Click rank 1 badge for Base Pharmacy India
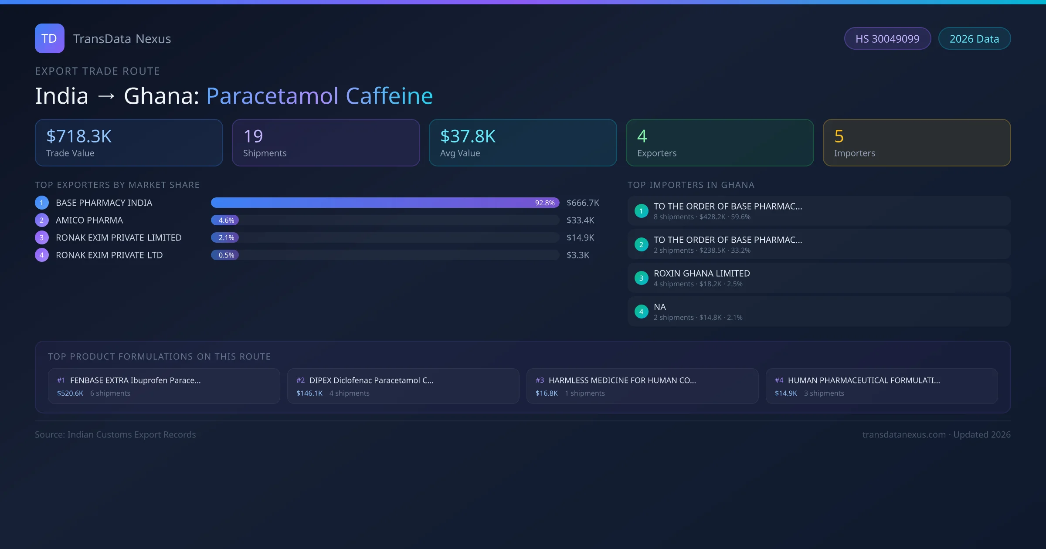Image resolution: width=1046 pixels, height=549 pixels. (x=42, y=203)
